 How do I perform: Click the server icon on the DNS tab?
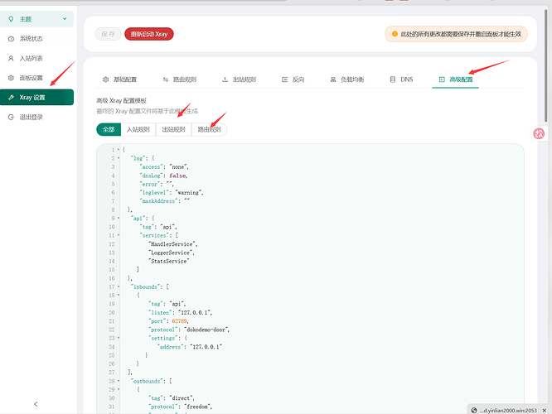coord(393,79)
